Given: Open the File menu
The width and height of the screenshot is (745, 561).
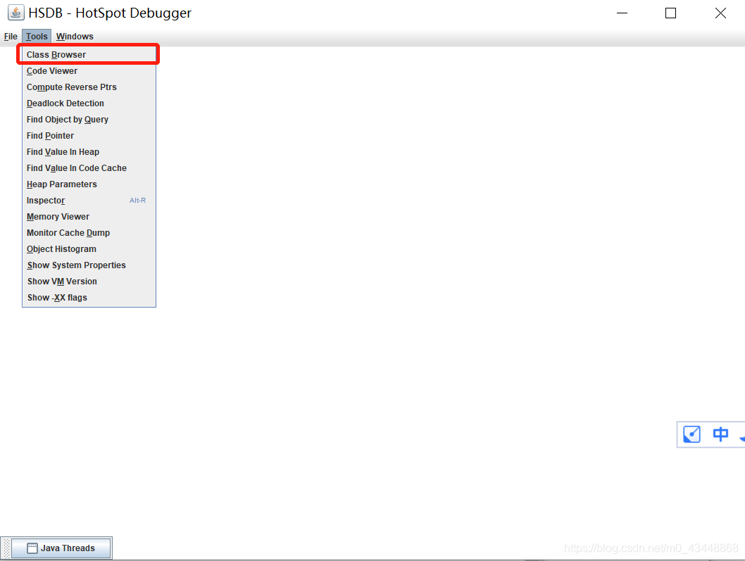Looking at the screenshot, I should 11,37.
